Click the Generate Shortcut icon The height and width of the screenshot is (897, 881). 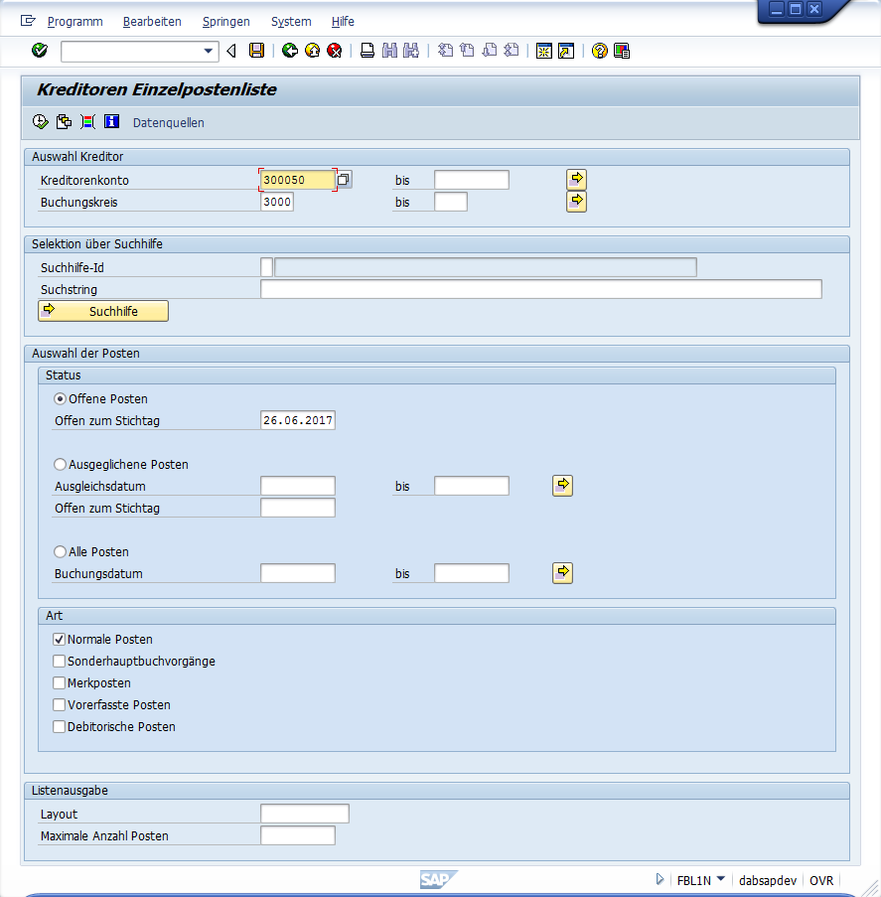(566, 51)
